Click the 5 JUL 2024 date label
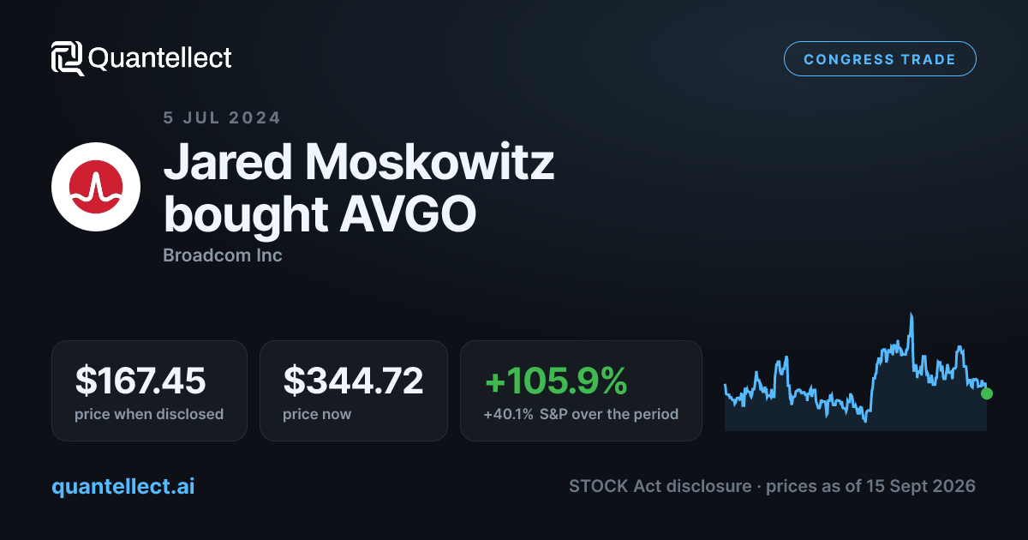The height and width of the screenshot is (540, 1028). coord(222,118)
